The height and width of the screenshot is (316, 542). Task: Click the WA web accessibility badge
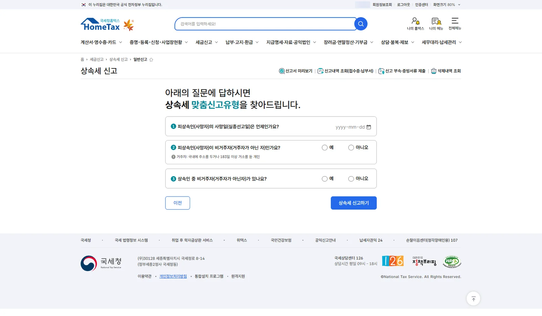click(452, 261)
